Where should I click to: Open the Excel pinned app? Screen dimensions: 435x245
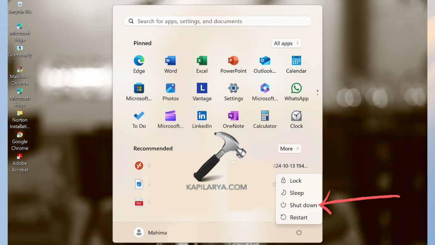(x=202, y=64)
